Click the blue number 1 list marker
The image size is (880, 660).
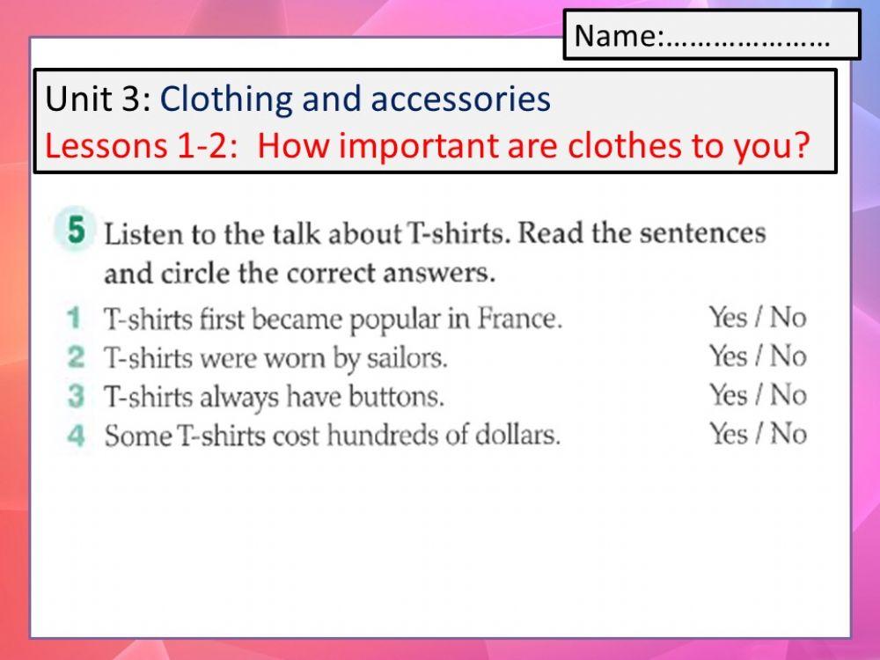click(x=77, y=318)
